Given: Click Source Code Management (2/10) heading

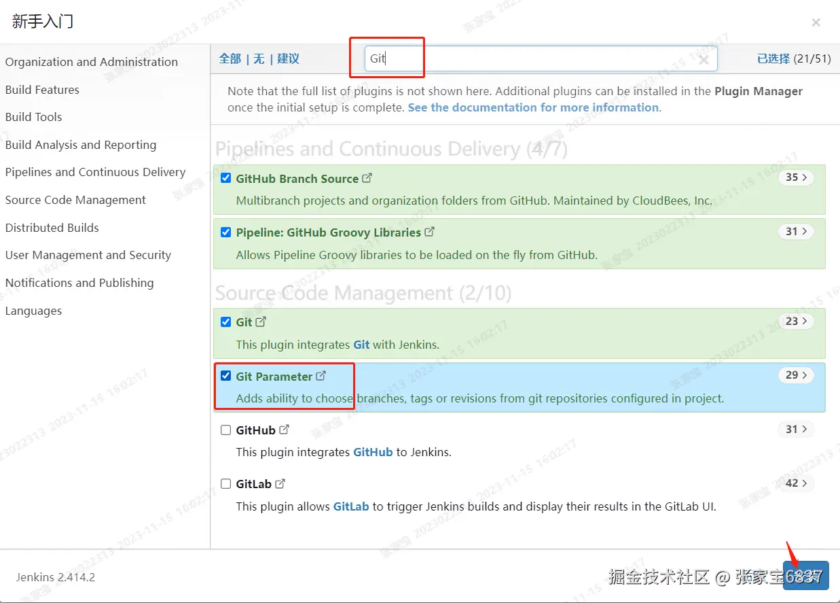Looking at the screenshot, I should click(363, 293).
